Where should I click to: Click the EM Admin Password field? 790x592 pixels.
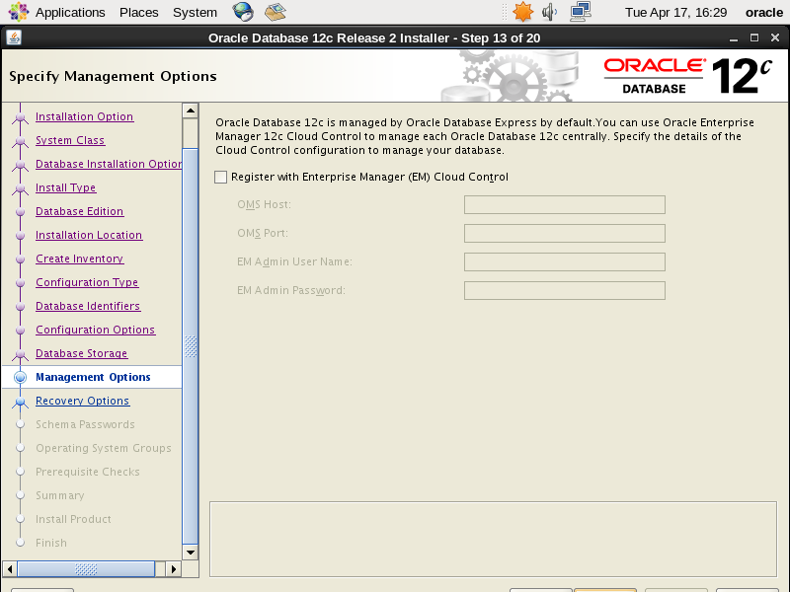564,290
